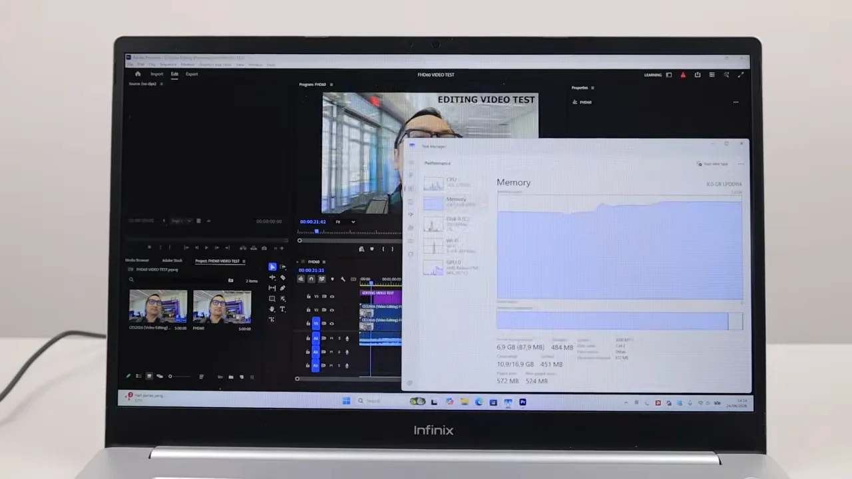Create a new bin in Project panel
Viewport: 852px width, 479px height.
tap(231, 377)
